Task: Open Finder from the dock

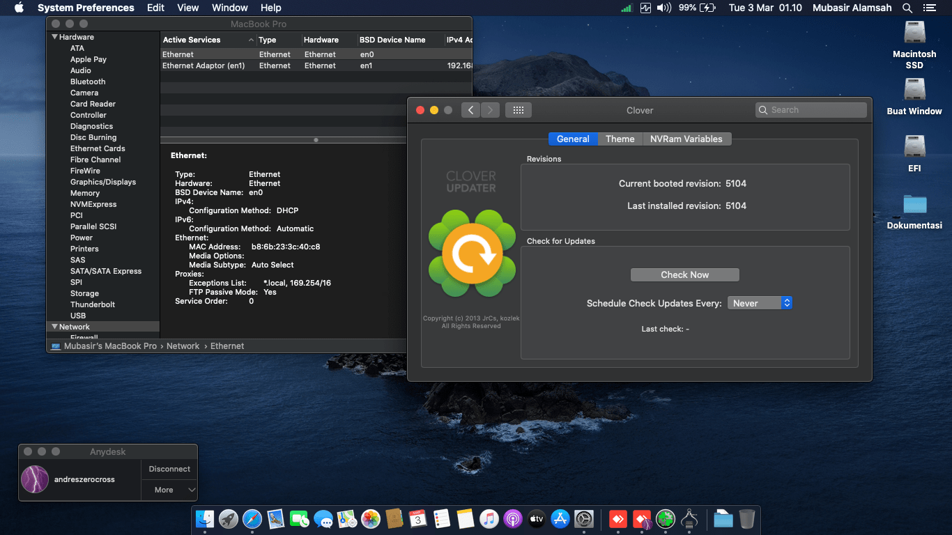Action: [x=205, y=518]
